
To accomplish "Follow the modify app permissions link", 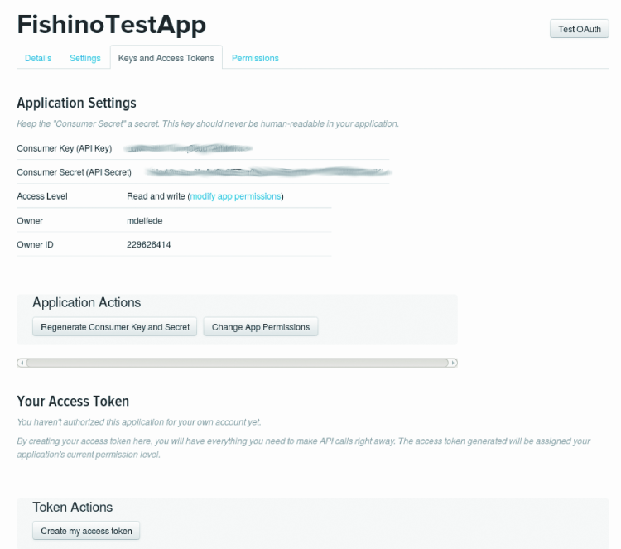I will coord(235,196).
